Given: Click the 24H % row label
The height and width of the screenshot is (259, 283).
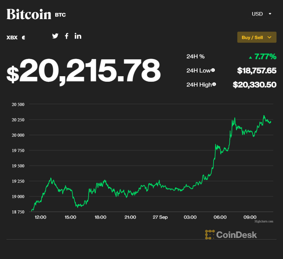Looking at the screenshot, I should click(195, 56).
